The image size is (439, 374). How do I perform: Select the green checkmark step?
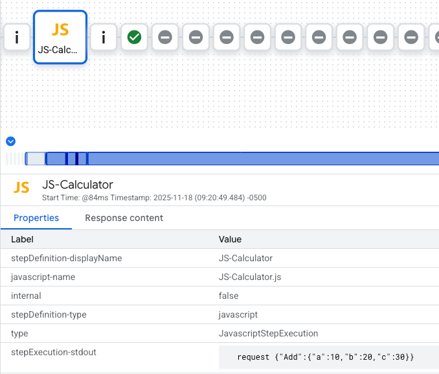pyautogui.click(x=134, y=38)
